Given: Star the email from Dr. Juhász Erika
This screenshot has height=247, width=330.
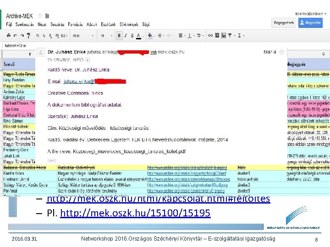Looking at the screenshot, I should [281, 52].
